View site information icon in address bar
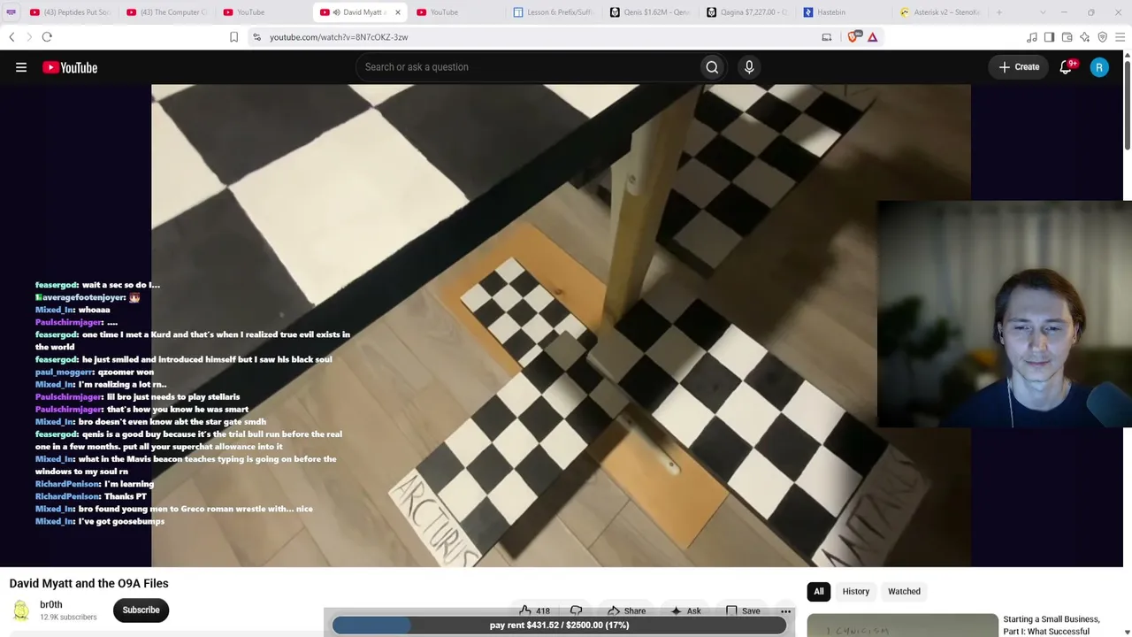 click(x=256, y=37)
